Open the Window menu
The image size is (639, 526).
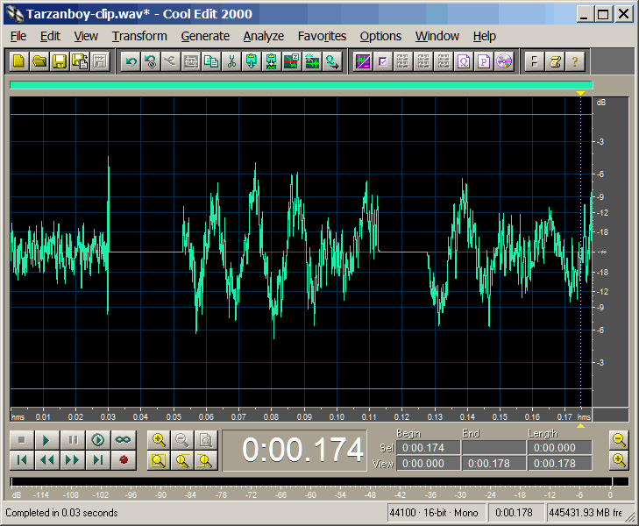[437, 36]
